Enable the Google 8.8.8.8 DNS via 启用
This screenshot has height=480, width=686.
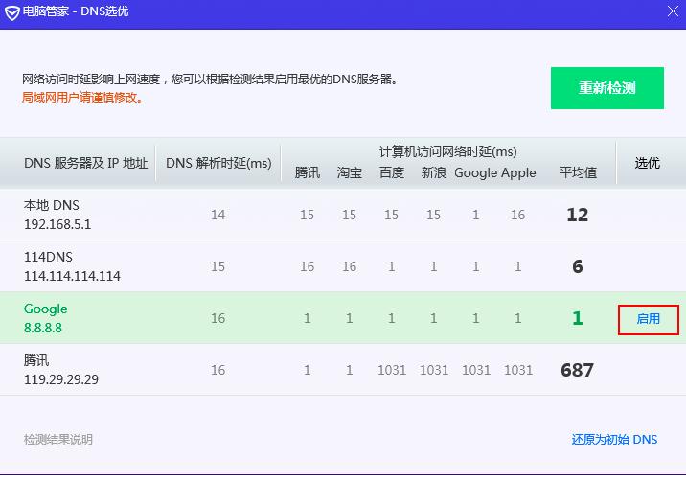coord(648,319)
